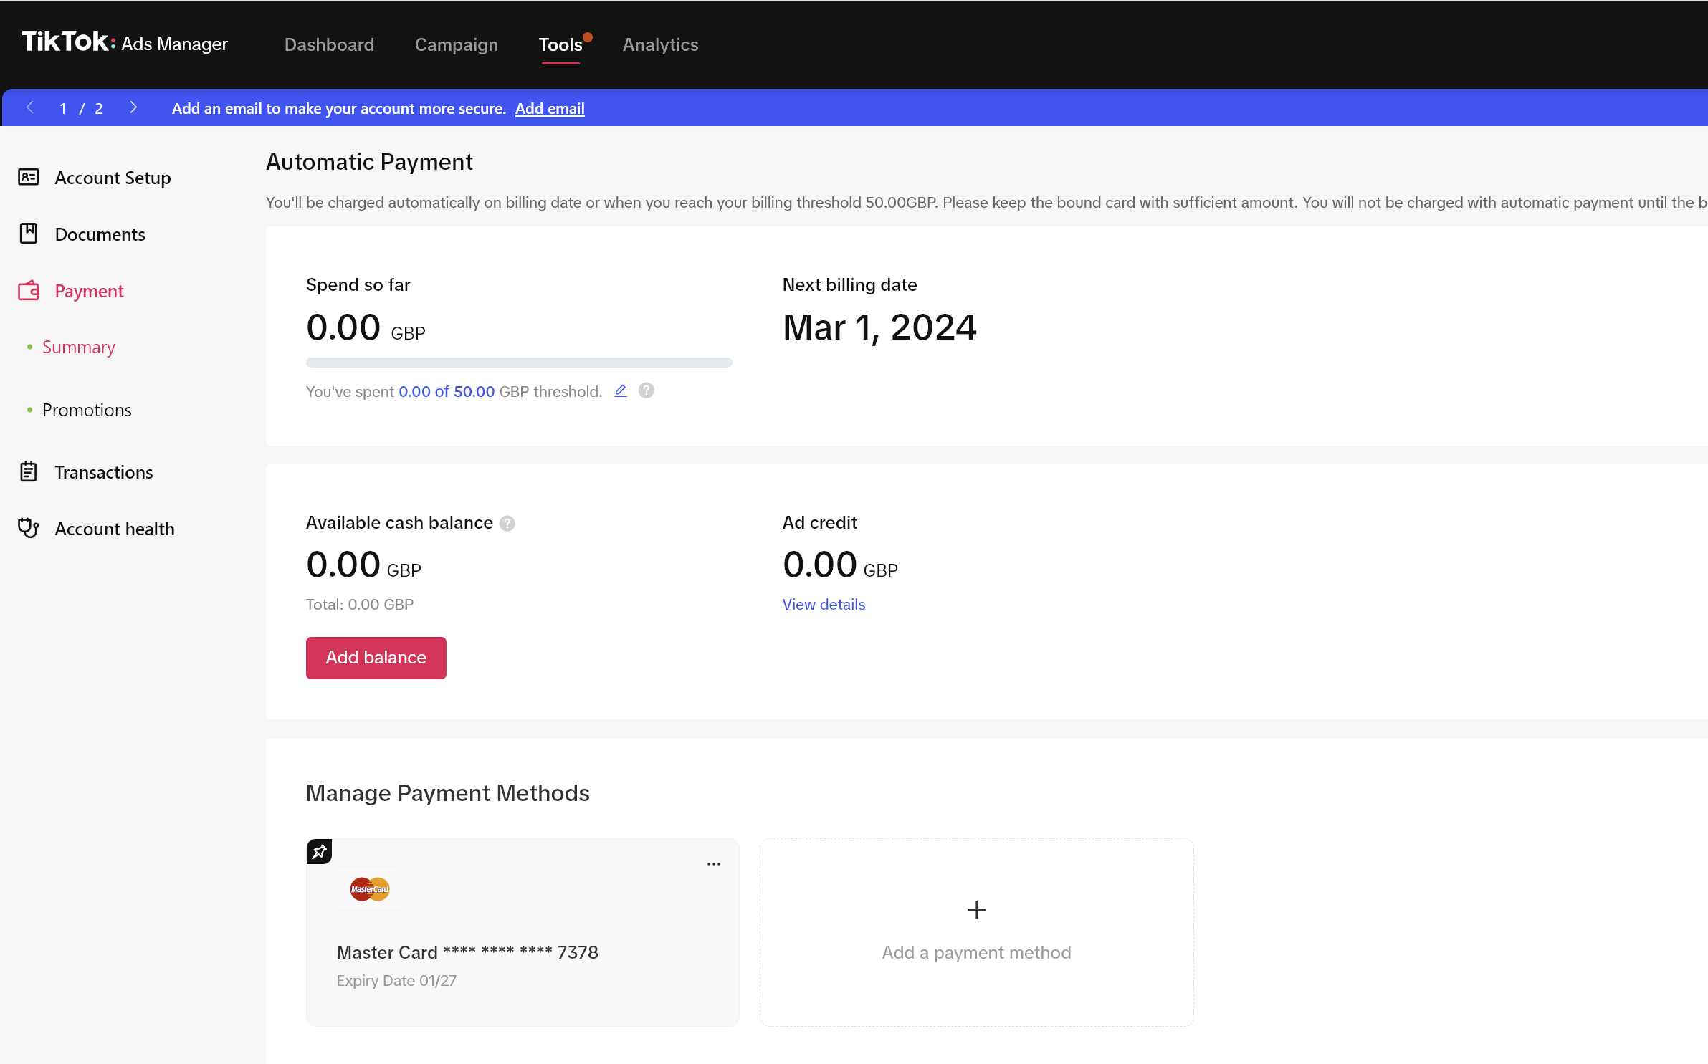Click the MasterCard logo

[370, 889]
